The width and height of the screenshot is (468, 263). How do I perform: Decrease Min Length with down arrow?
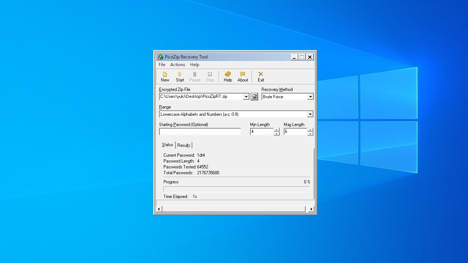click(x=276, y=133)
